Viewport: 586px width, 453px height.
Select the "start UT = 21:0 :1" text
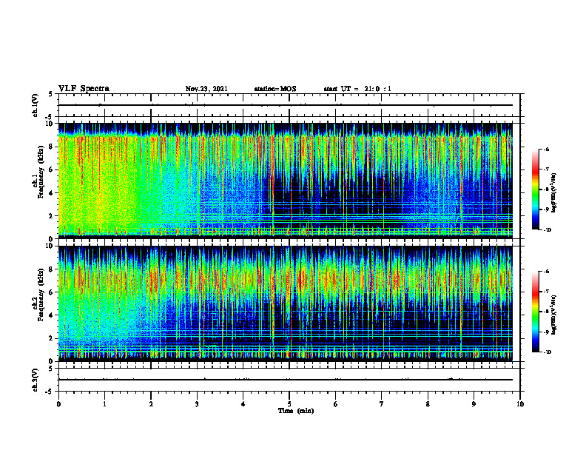(357, 89)
